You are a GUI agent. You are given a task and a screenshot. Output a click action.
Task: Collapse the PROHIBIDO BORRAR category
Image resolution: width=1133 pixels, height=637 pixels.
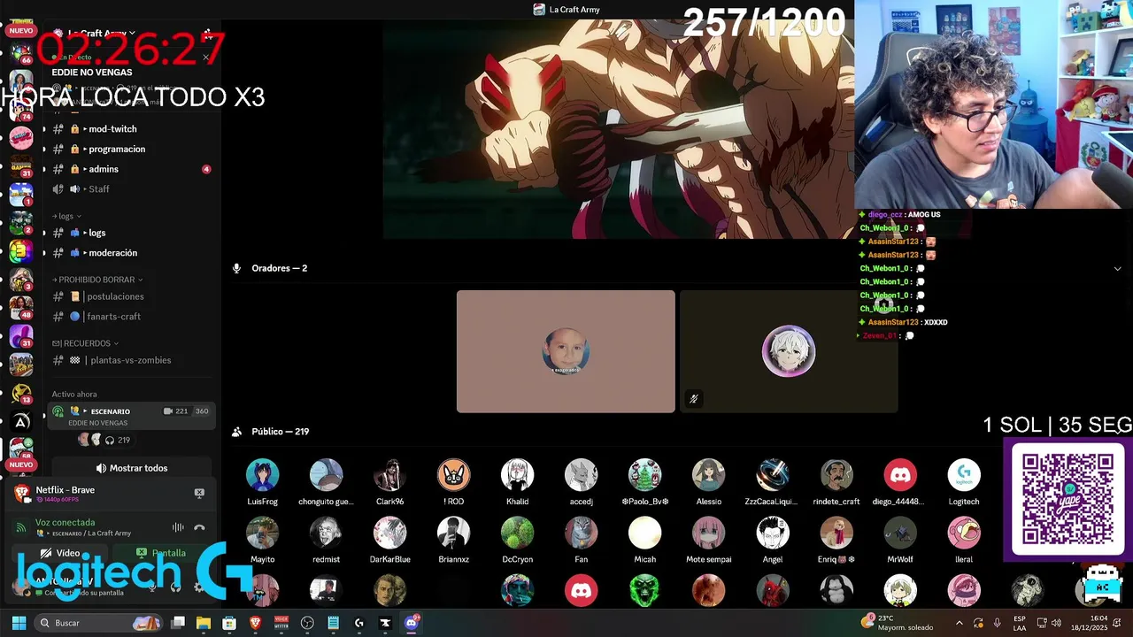(x=97, y=280)
